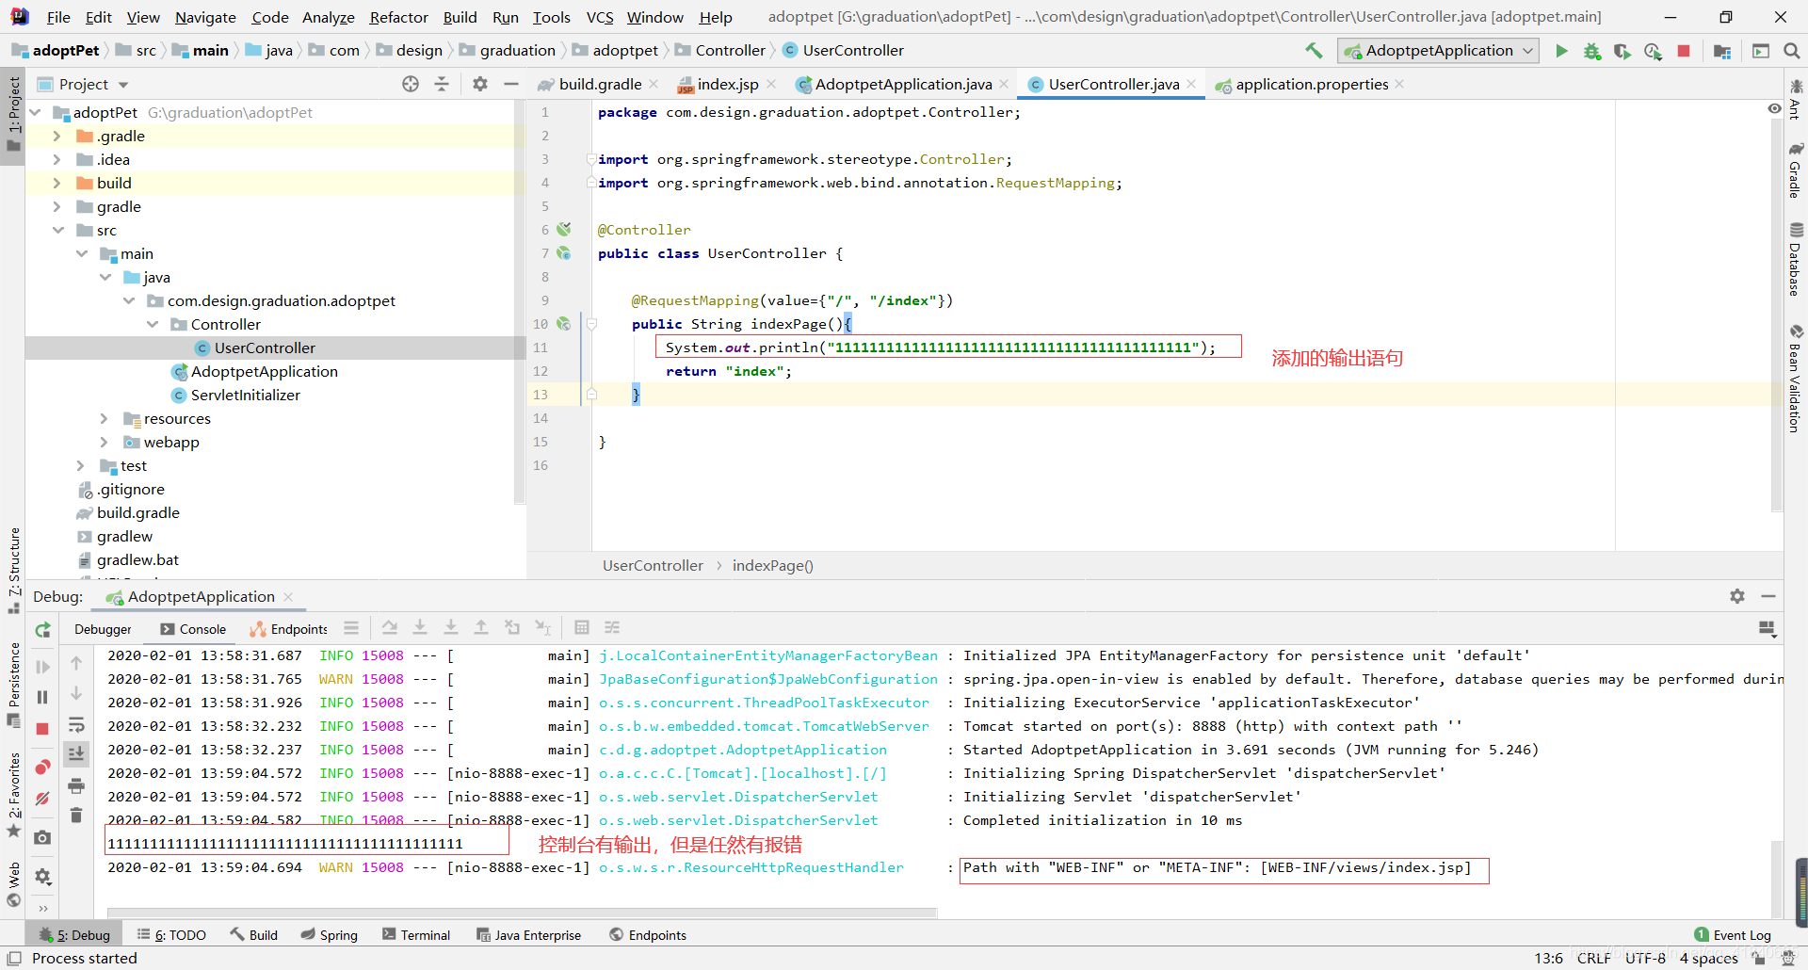Click CRLF line separator in status bar

[x=1593, y=958]
